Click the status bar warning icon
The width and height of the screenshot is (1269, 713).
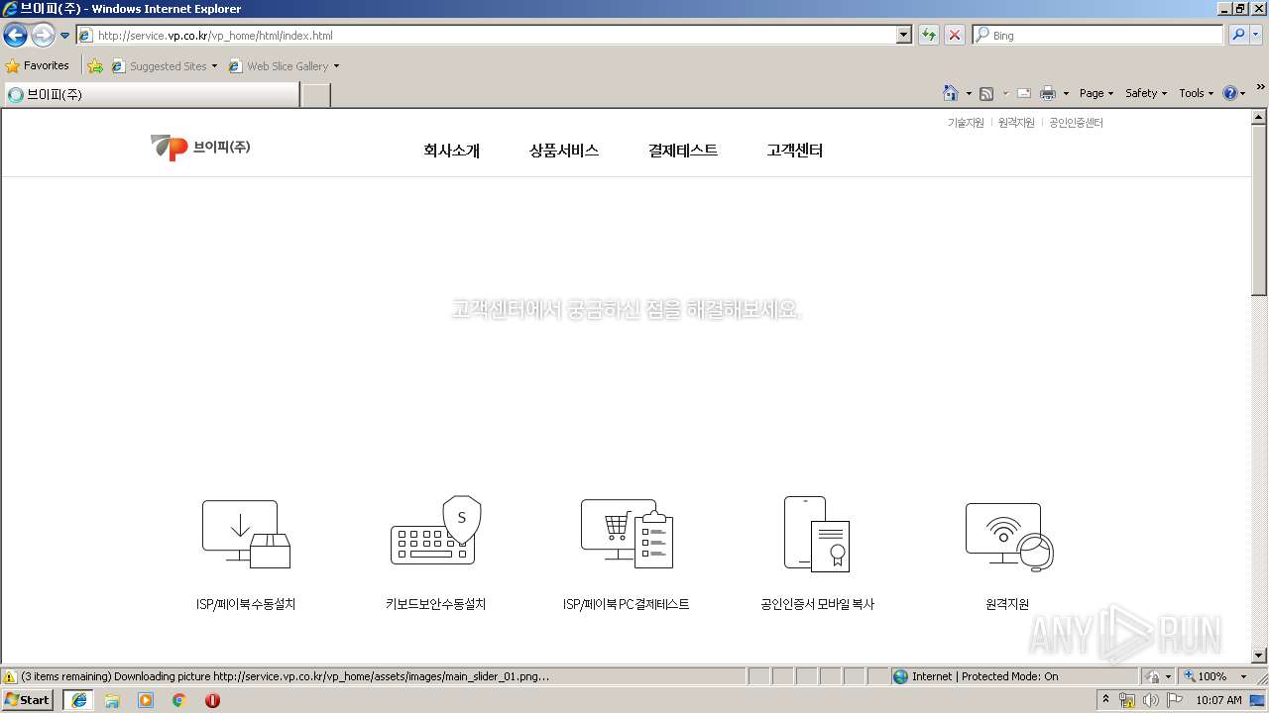pyautogui.click(x=10, y=676)
